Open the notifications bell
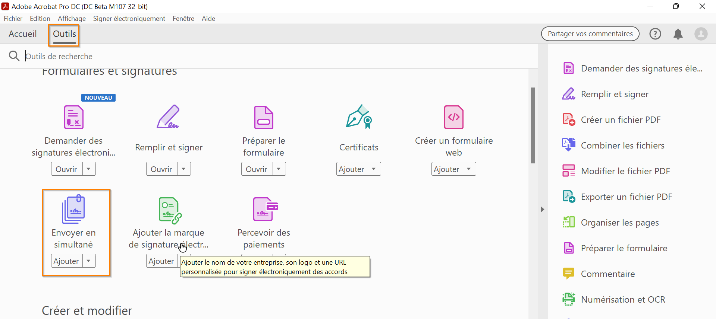Image resolution: width=716 pixels, height=319 pixels. (x=678, y=34)
